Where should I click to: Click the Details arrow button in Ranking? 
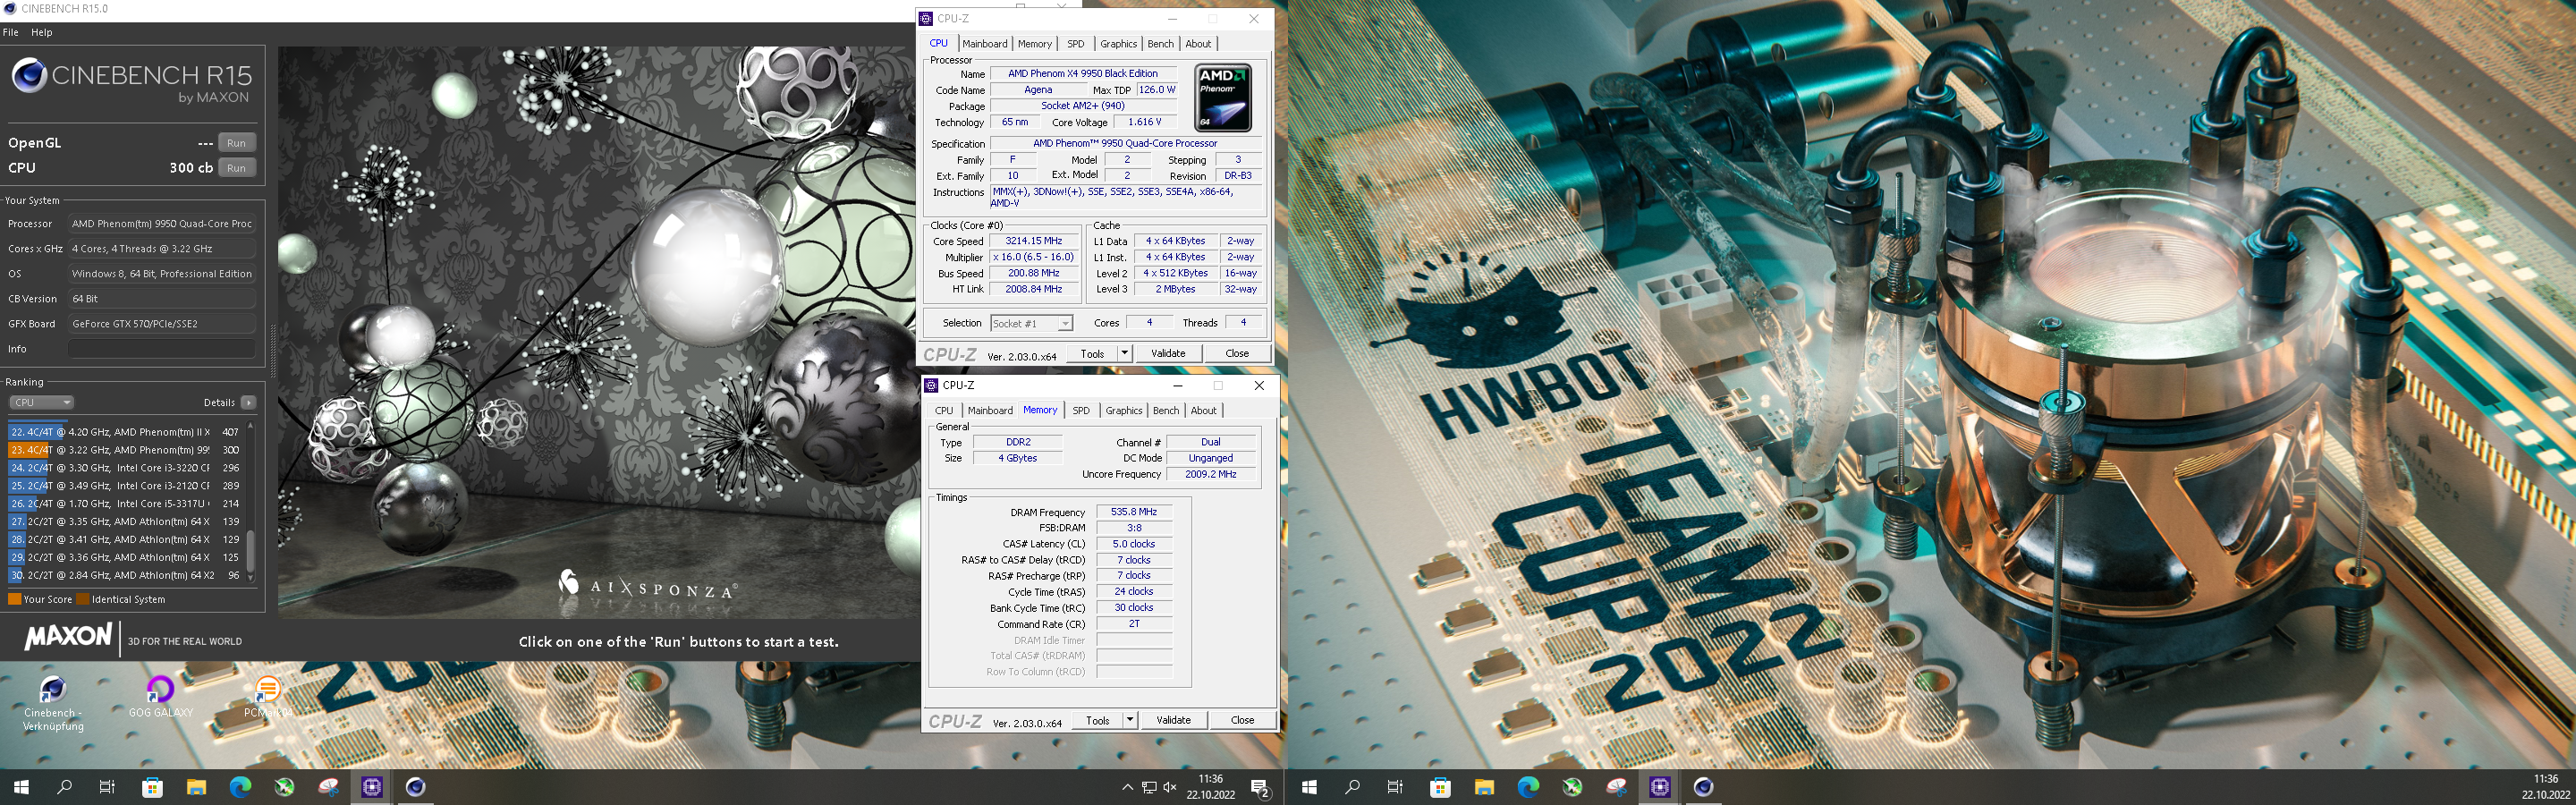(248, 403)
